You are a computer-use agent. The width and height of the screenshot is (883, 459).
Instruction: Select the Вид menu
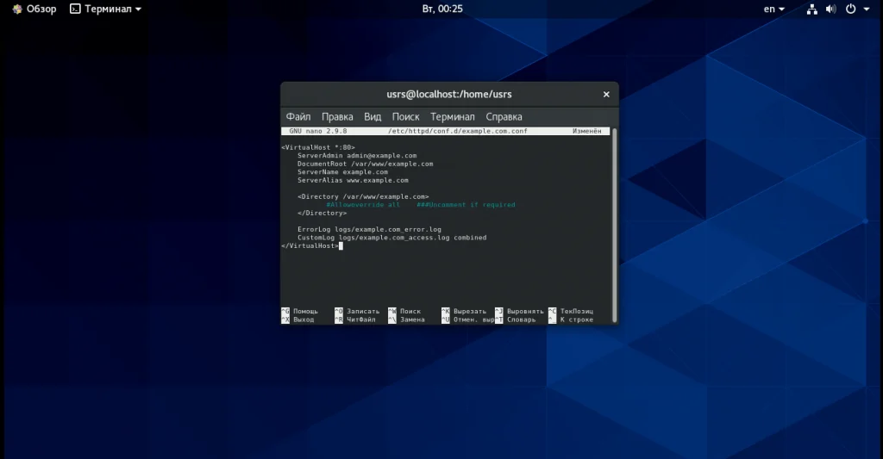(x=373, y=116)
